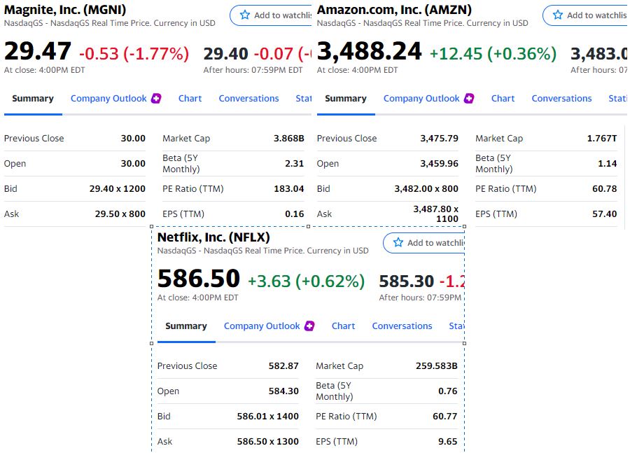Click Magnite's Previous Close value 30.00
The height and width of the screenshot is (453, 630).
[133, 138]
